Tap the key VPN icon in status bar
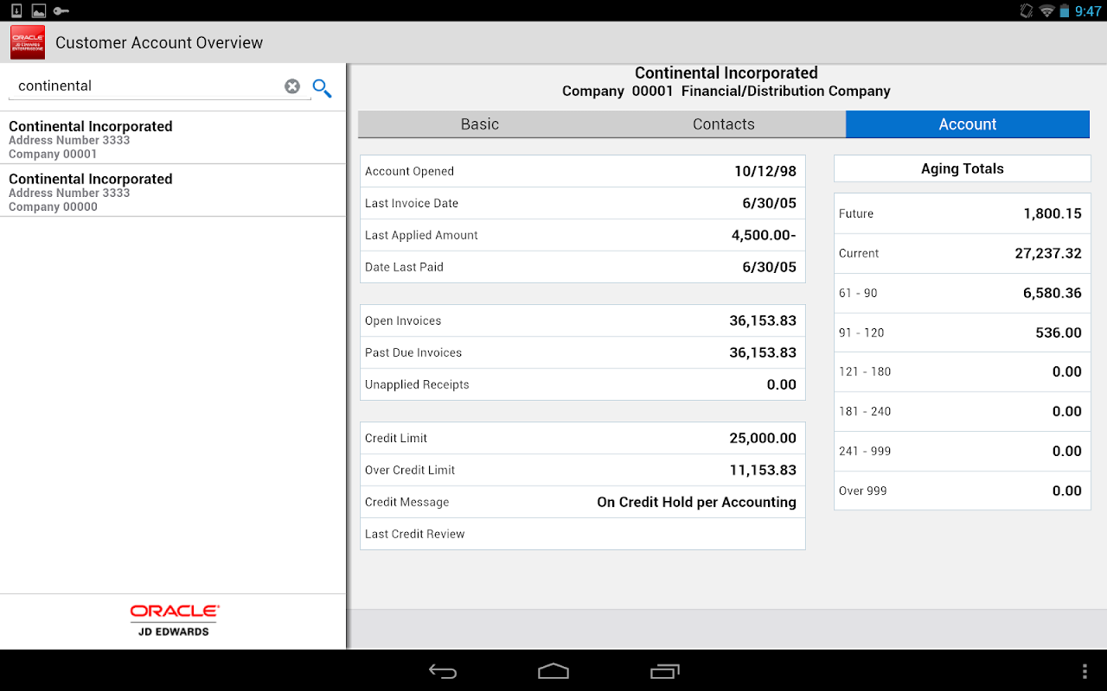 (x=61, y=11)
